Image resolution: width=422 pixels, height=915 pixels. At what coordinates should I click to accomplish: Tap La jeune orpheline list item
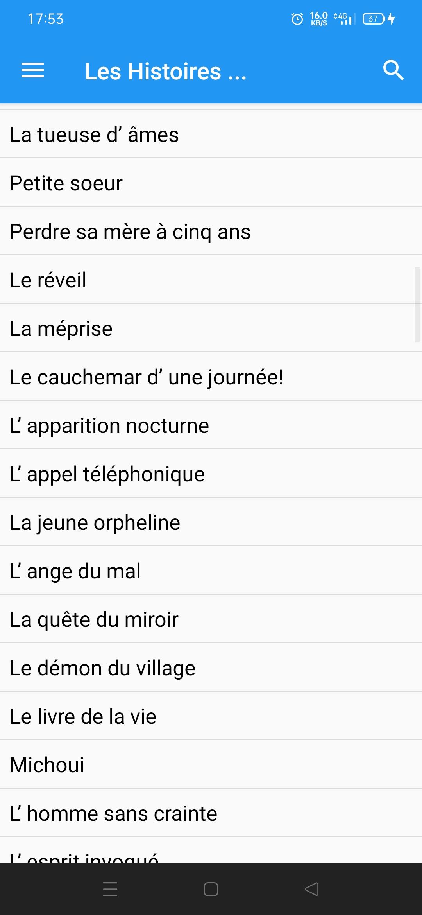point(211,522)
